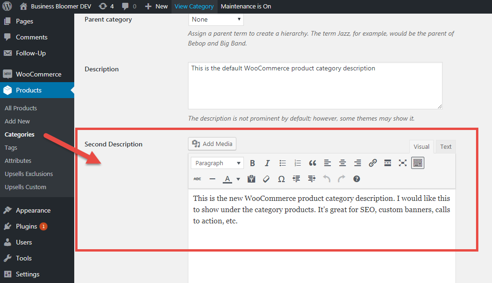This screenshot has height=283, width=492.
Task: Insert a blockquote
Action: 312,163
